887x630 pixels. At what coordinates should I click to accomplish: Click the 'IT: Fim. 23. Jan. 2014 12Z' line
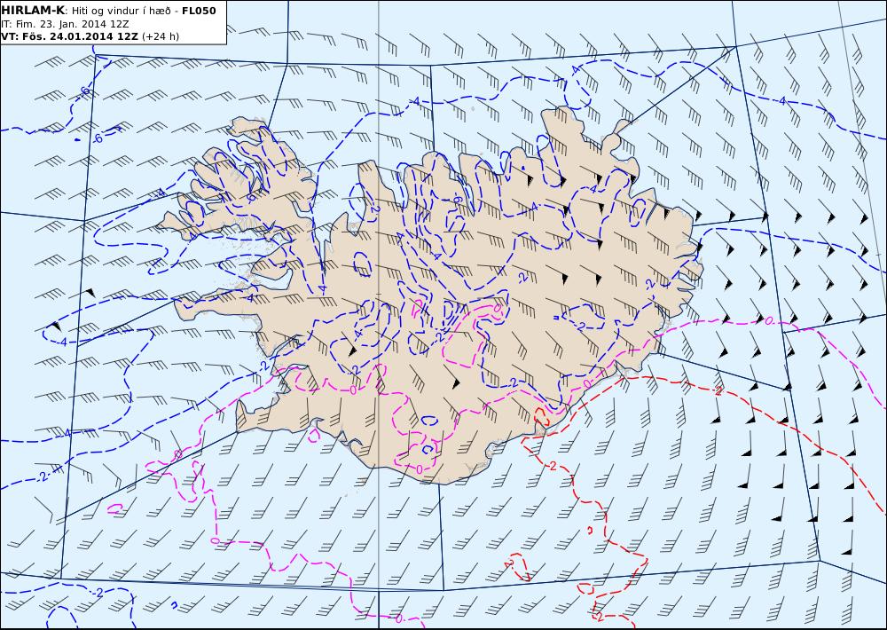point(65,24)
